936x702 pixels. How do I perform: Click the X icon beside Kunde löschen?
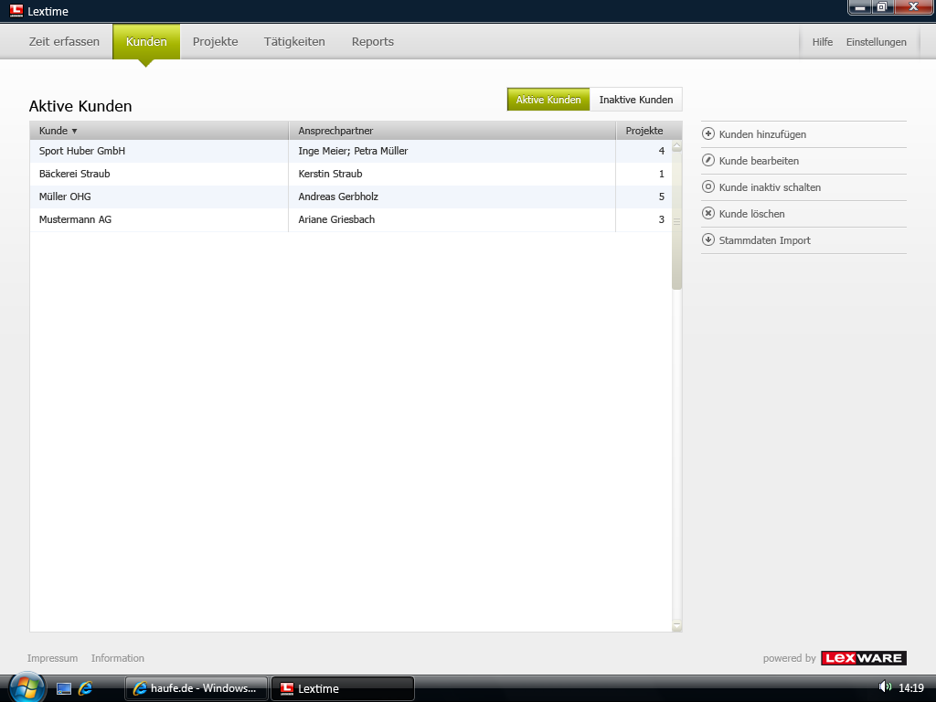click(708, 213)
